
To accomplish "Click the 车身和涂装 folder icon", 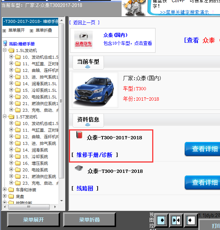I will tap(11, 190).
